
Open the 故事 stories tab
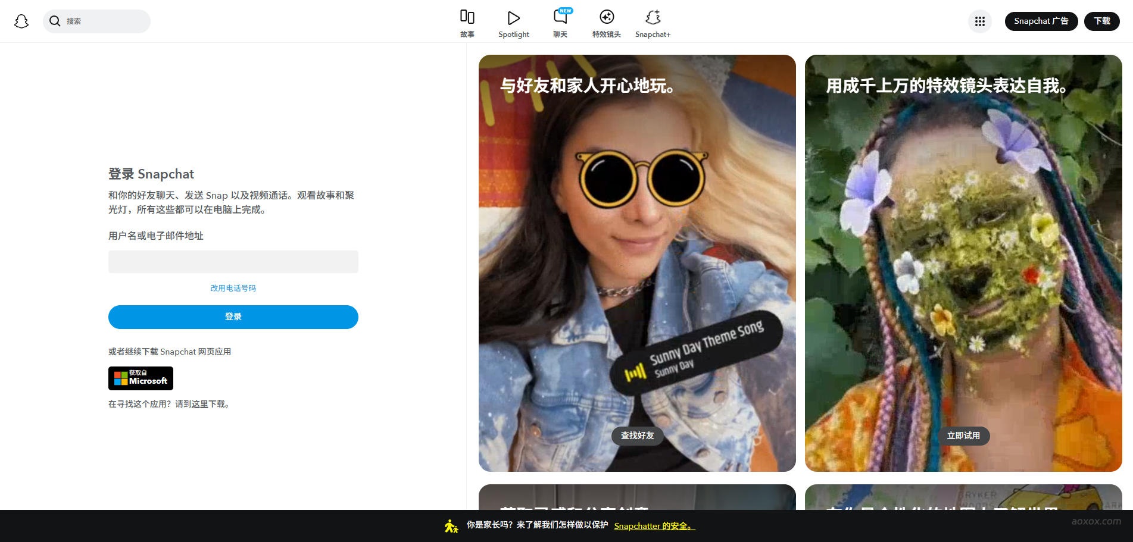pyautogui.click(x=467, y=24)
